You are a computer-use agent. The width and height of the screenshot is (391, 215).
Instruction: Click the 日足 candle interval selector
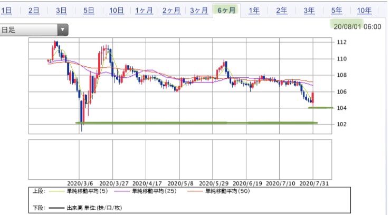click(34, 30)
